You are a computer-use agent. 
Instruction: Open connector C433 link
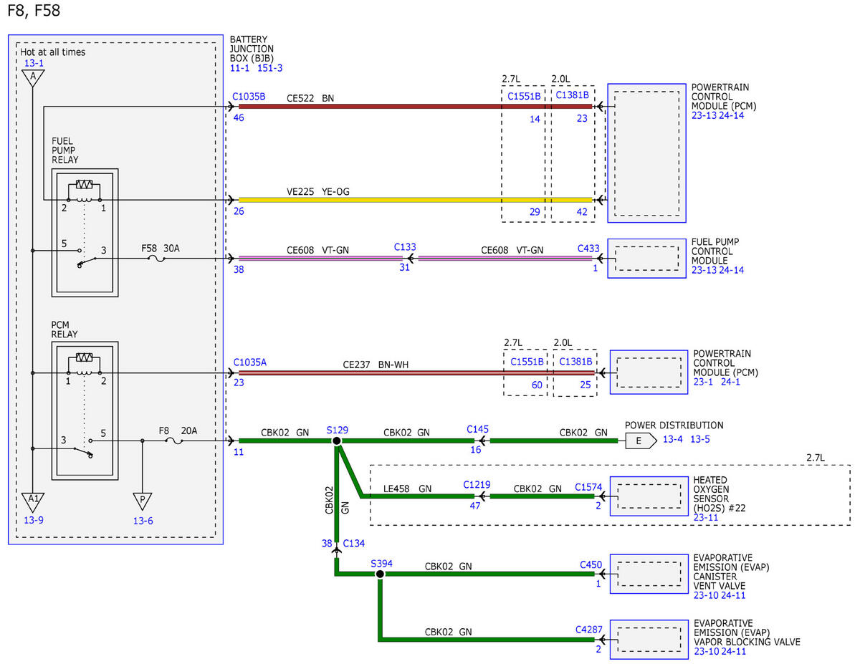pyautogui.click(x=588, y=248)
